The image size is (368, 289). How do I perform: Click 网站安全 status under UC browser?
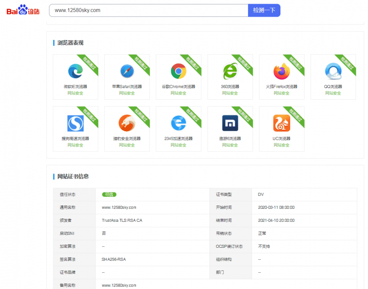(x=282, y=145)
